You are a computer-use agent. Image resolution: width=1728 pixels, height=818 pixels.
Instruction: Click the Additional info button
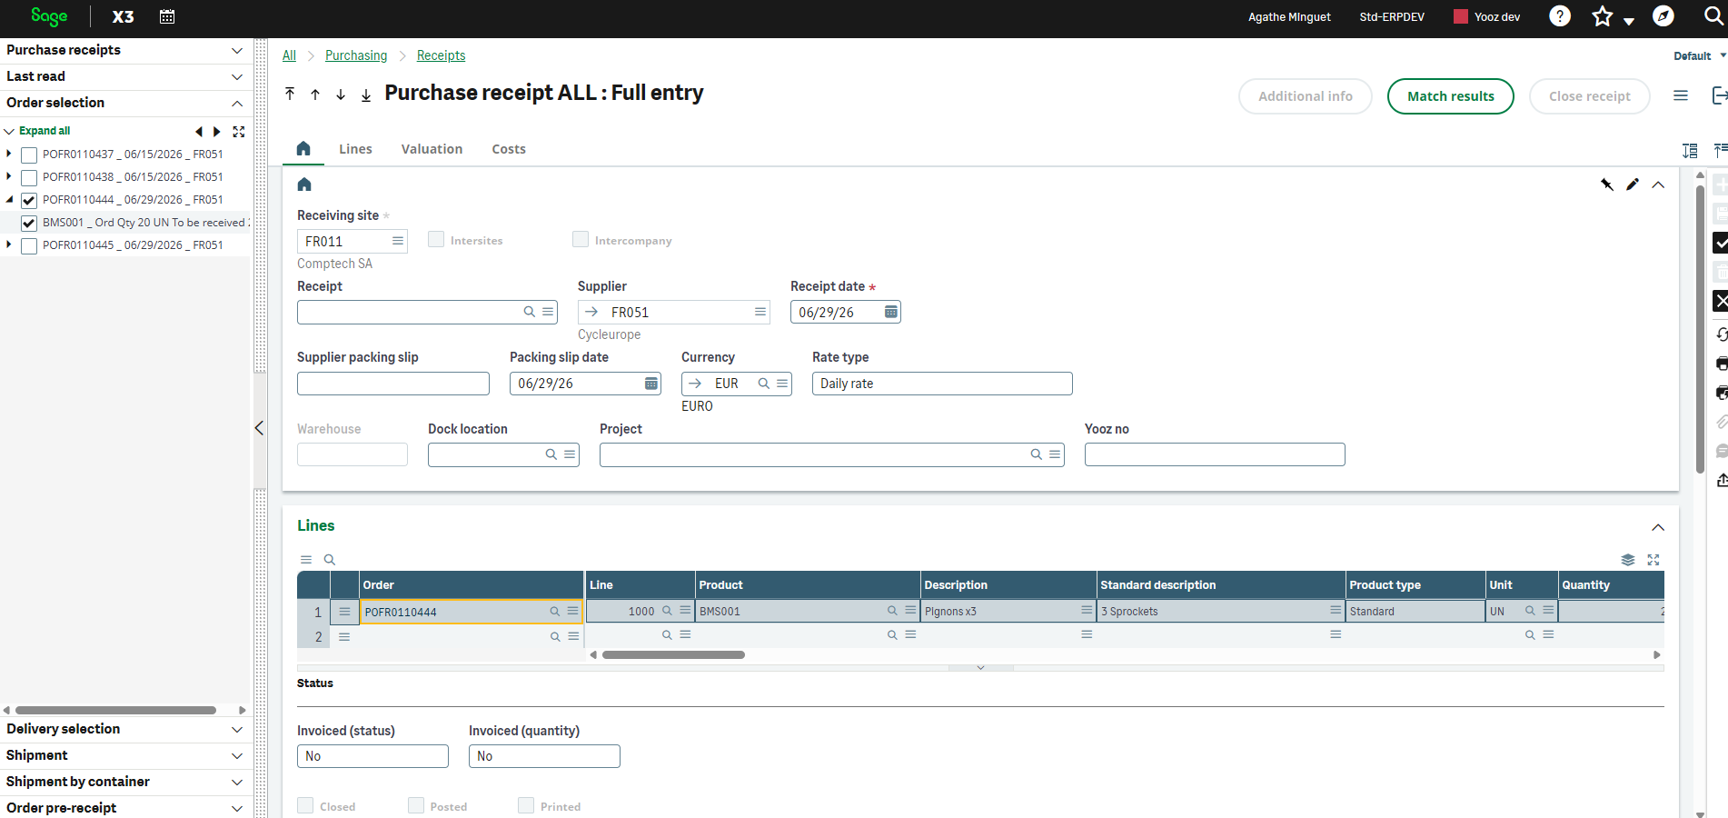(1305, 96)
